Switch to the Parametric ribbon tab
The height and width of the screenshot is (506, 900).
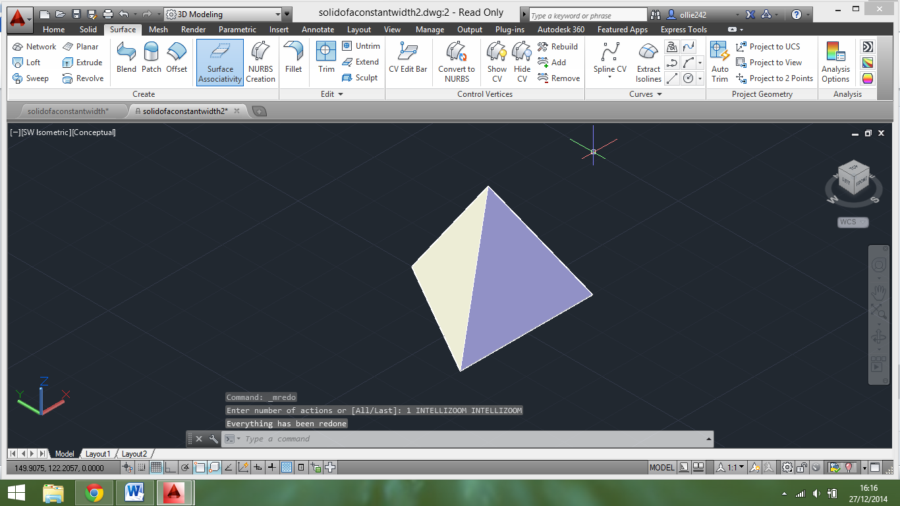click(237, 30)
